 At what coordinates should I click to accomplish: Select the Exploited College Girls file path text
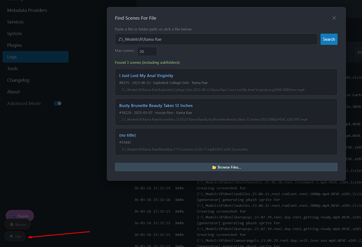point(213,90)
